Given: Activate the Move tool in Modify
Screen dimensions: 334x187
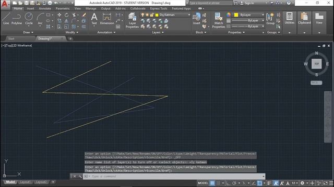Looking at the screenshot, I should [59, 15].
